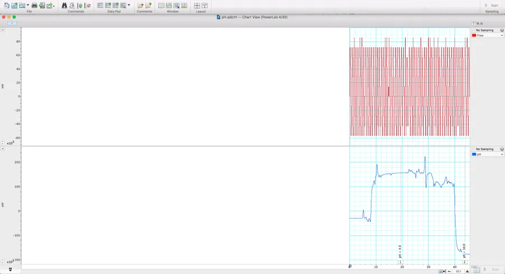Click the first Layout grid icon
Screen dimensions: 505x274
197,5
